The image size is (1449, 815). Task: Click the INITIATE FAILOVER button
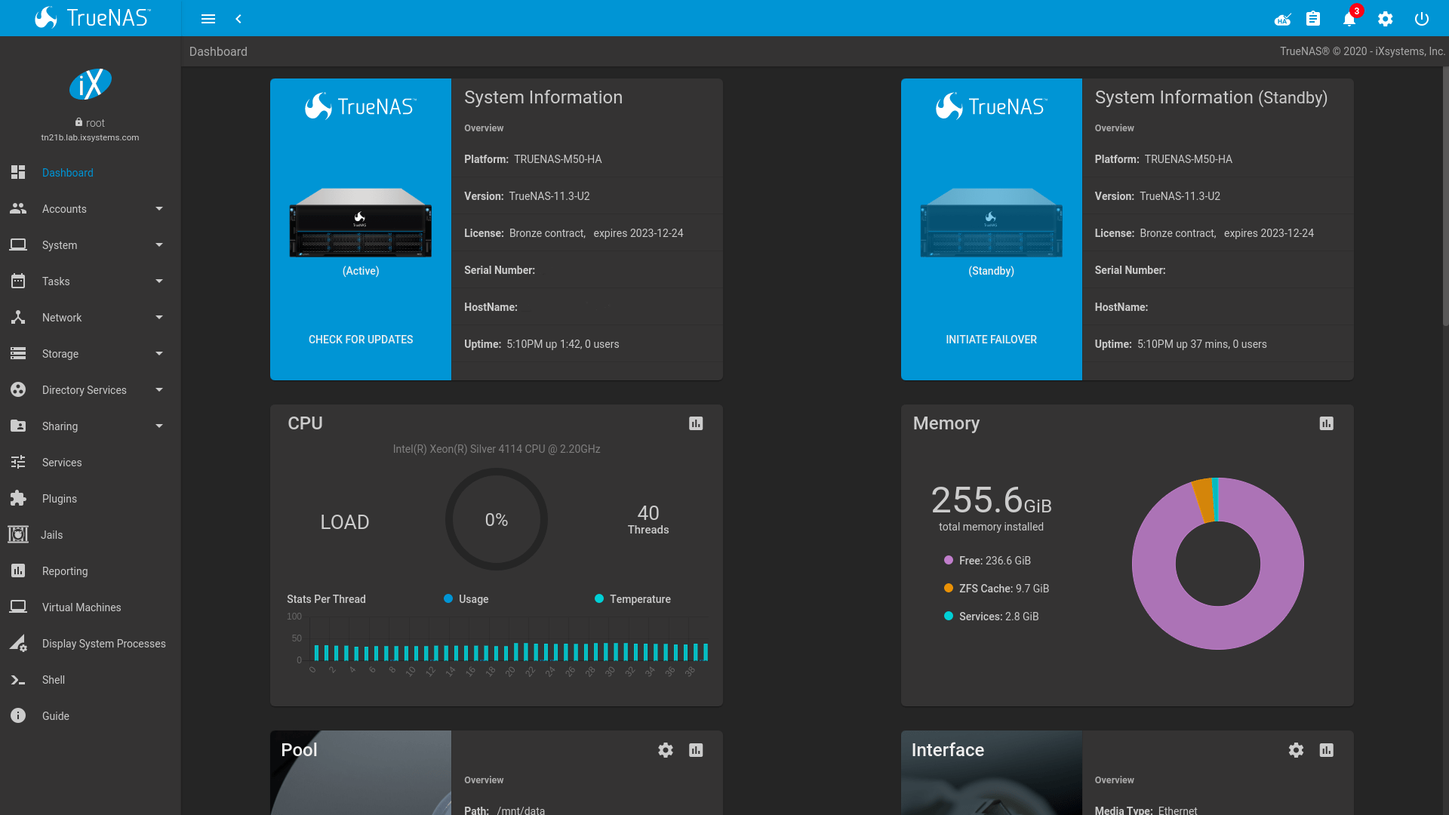click(x=991, y=339)
